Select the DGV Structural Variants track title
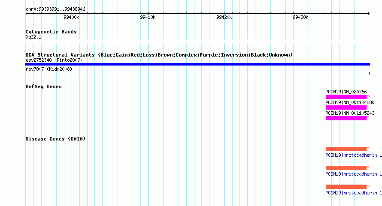The width and height of the screenshot is (382, 206). point(159,55)
